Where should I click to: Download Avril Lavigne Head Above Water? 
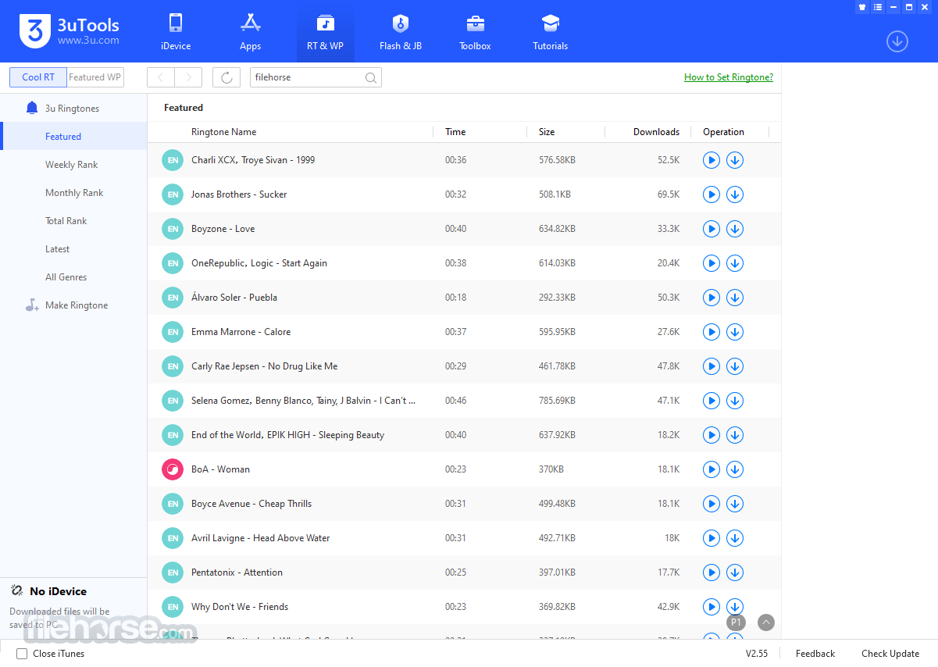coord(735,538)
